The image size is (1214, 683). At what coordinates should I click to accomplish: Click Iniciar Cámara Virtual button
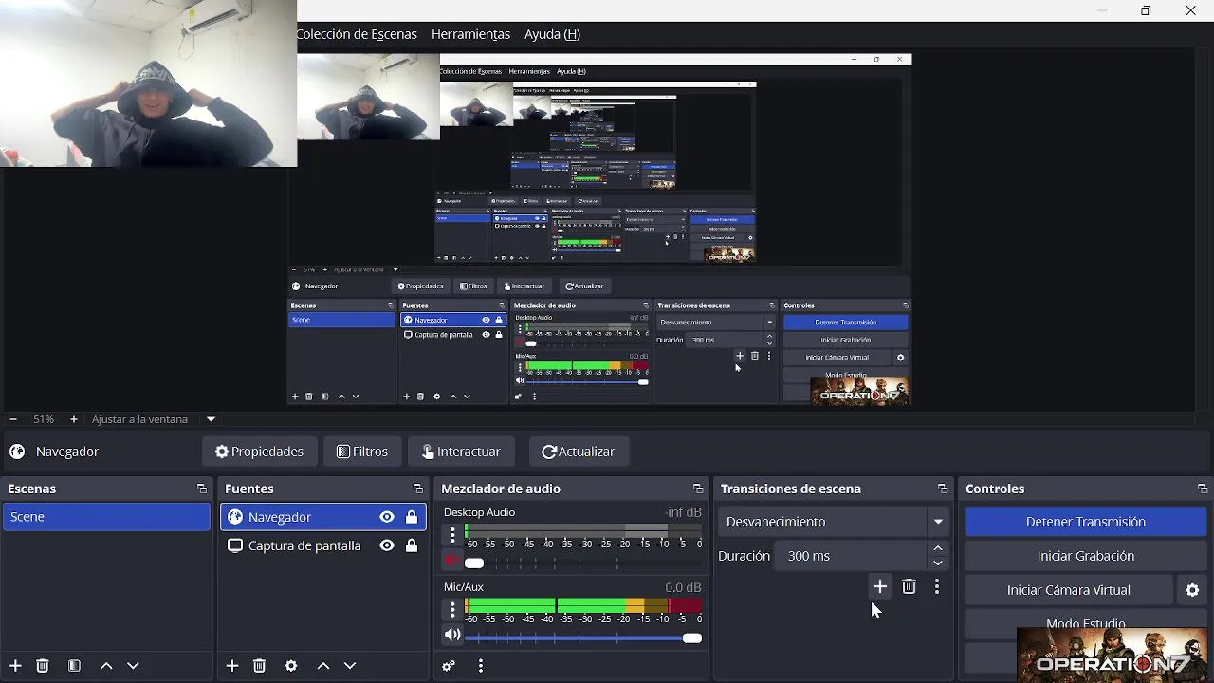[1068, 590]
